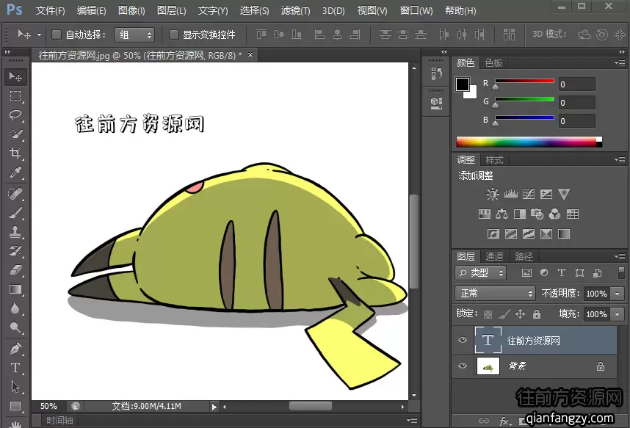Open the Layers panel flyout menu

click(620, 256)
